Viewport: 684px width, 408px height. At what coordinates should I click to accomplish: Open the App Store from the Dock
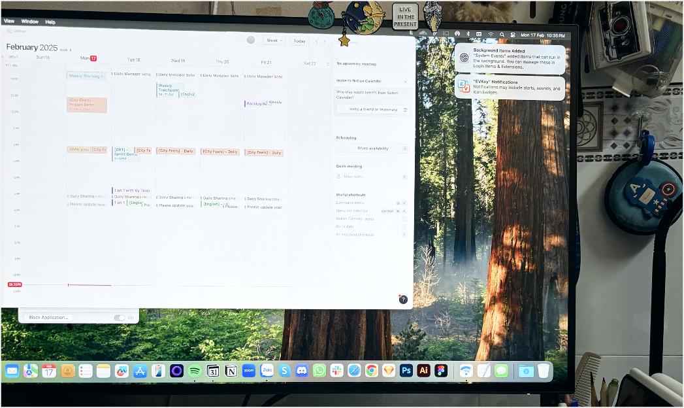140,371
